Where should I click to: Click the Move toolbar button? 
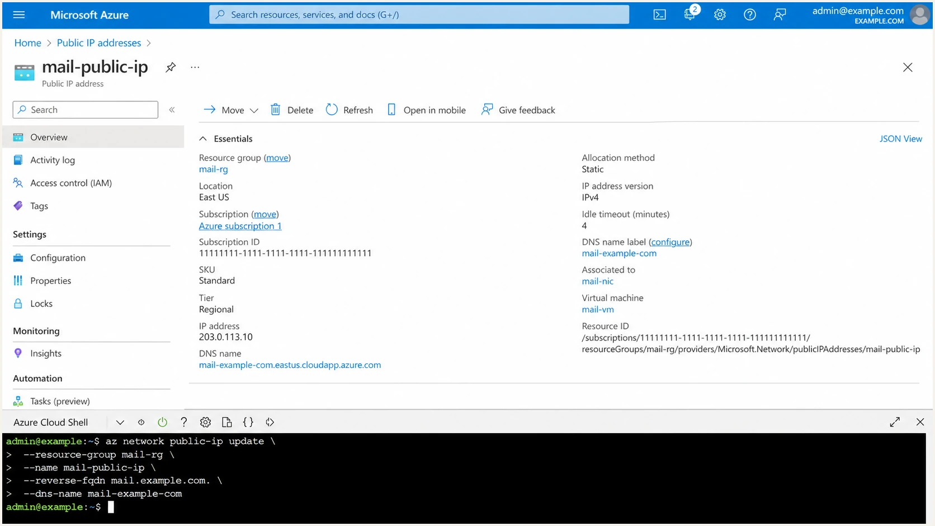pos(230,110)
